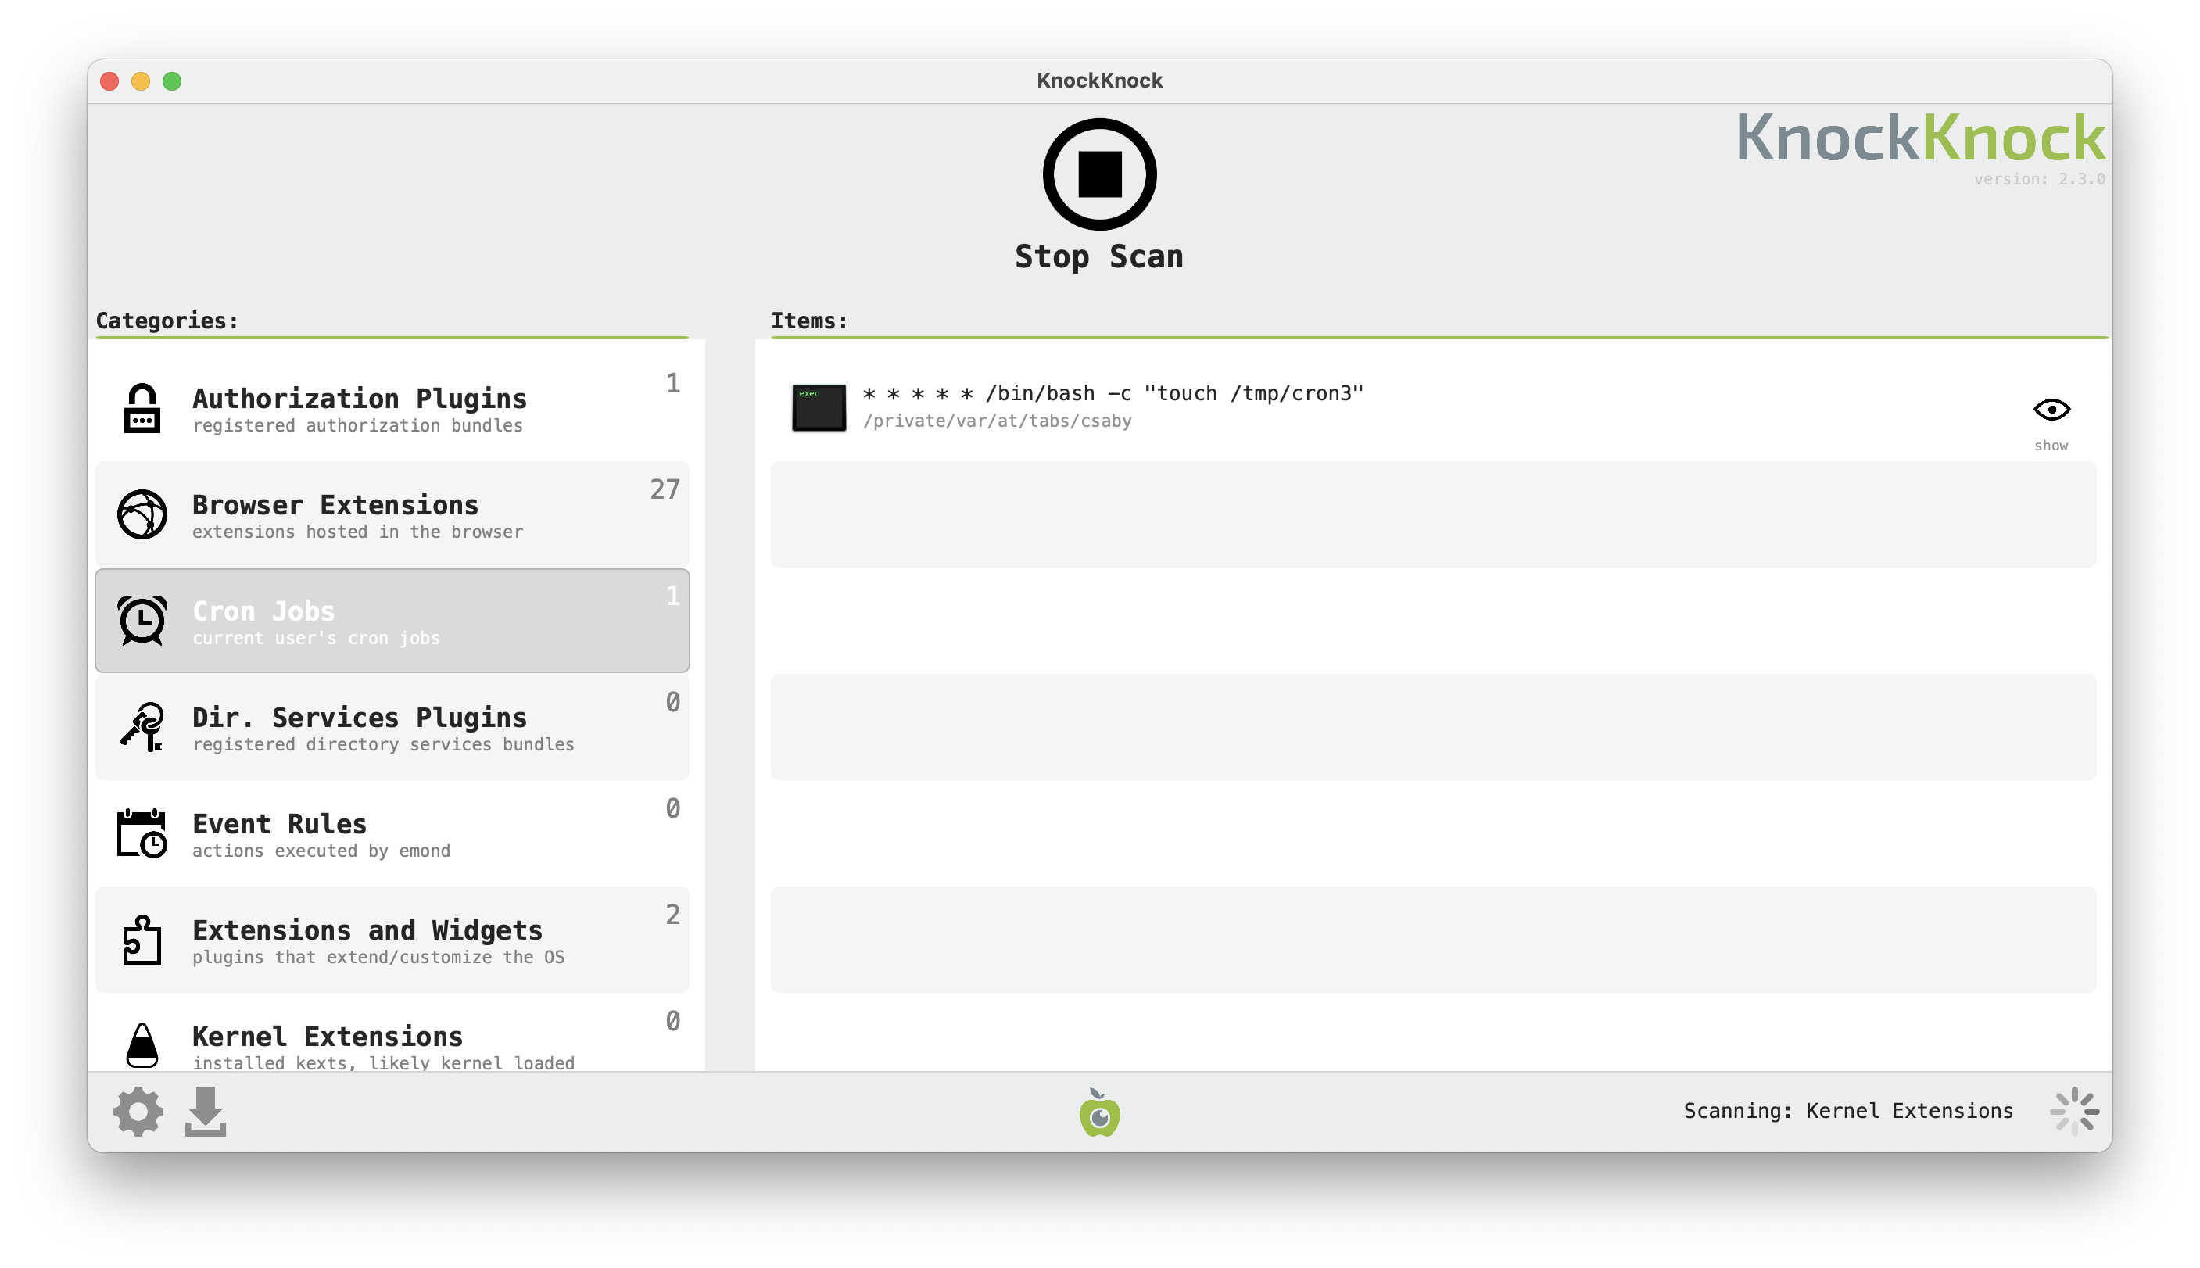The height and width of the screenshot is (1268, 2200).
Task: Open the Event Rules category
Action: pyautogui.click(x=392, y=833)
